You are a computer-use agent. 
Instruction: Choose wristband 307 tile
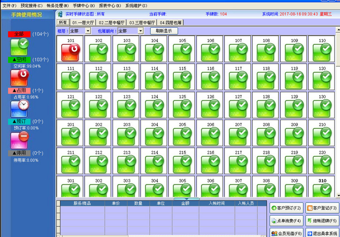point(238,186)
